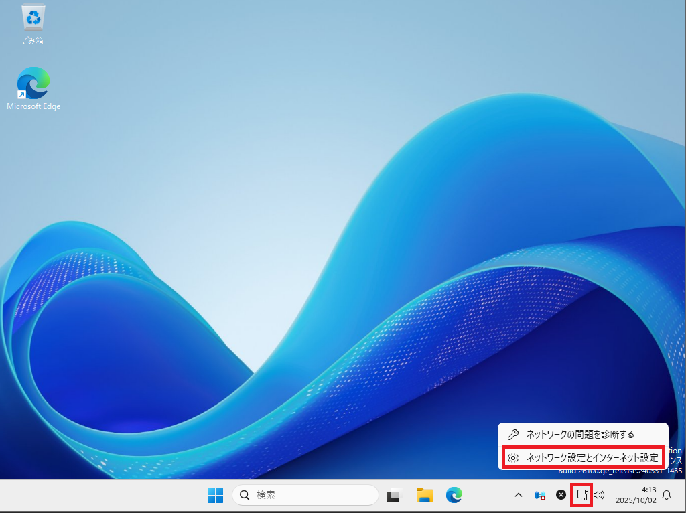686x513 pixels.
Task: Open the ごみ箱 recycle bin desktop icon
Action: pos(33,24)
